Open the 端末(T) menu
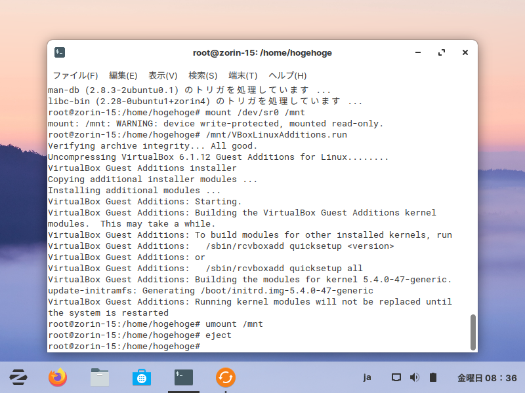The height and width of the screenshot is (393, 525). [243, 75]
